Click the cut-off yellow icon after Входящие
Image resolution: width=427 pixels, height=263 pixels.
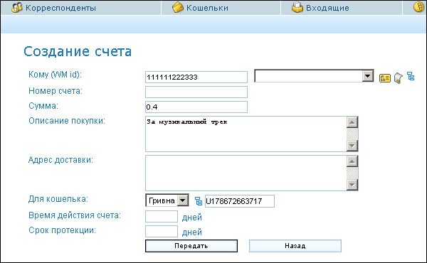(419, 7)
